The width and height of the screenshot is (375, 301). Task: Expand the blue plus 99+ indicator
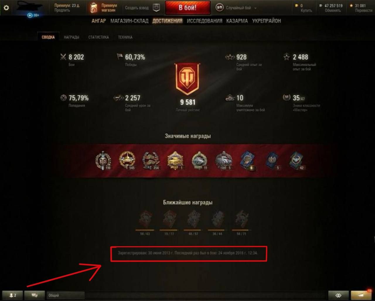[33, 15]
